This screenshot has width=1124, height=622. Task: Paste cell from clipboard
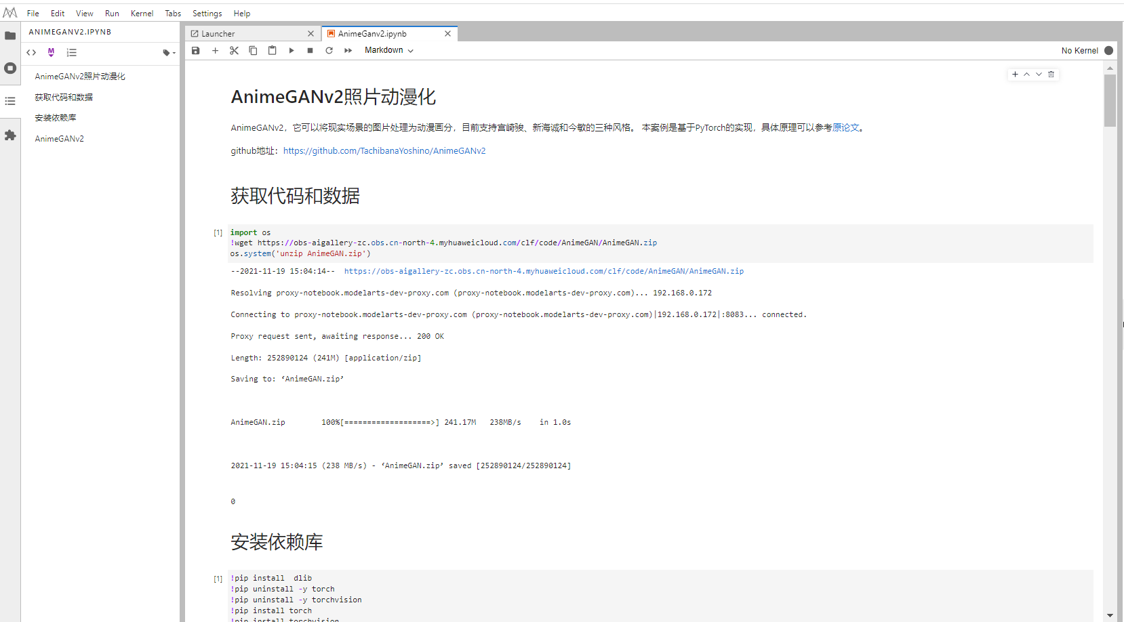[272, 50]
